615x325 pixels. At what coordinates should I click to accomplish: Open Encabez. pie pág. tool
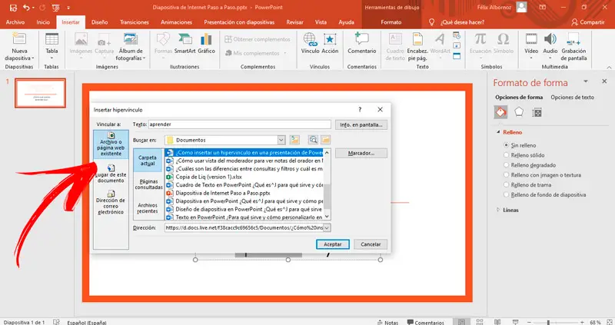(417, 47)
